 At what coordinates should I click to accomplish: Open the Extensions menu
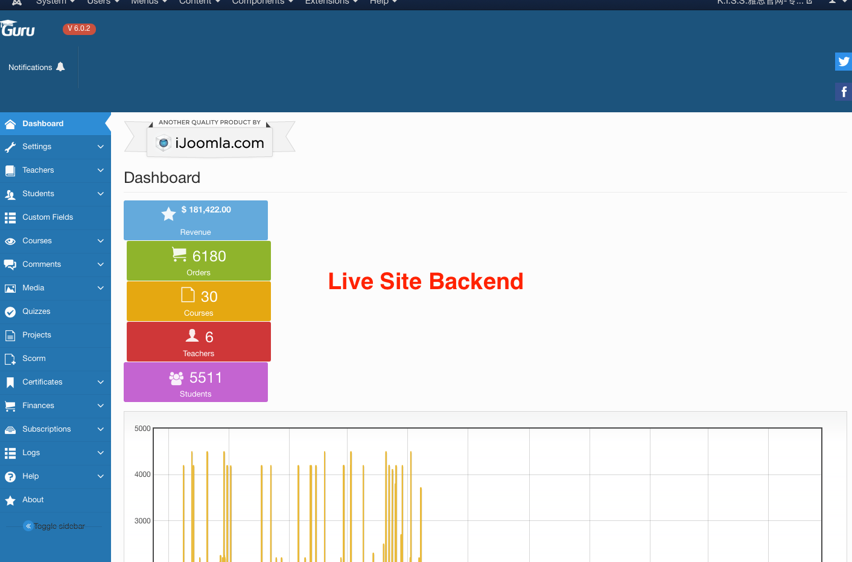click(x=331, y=2)
